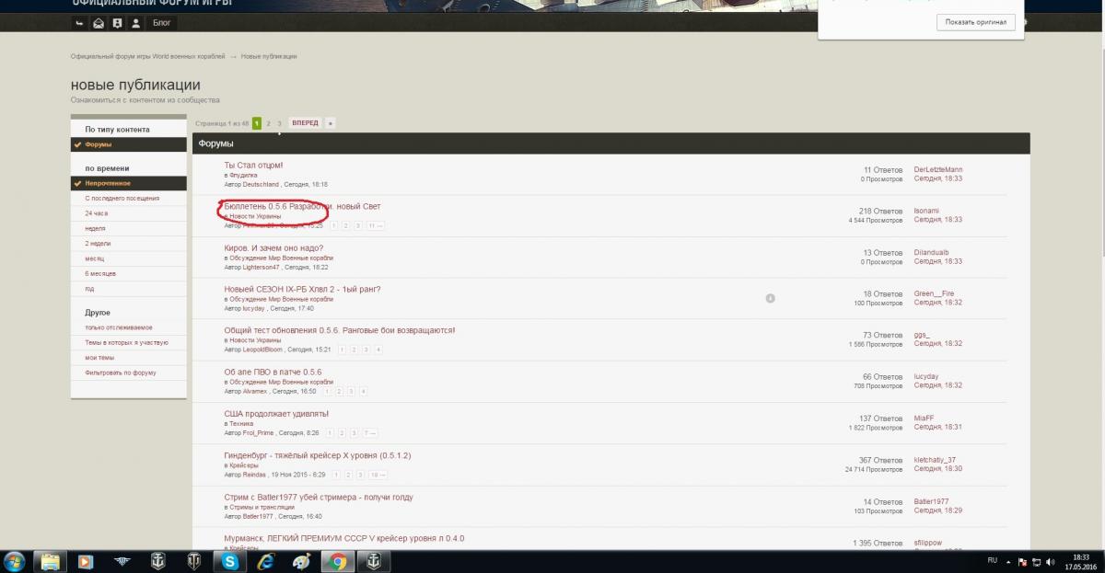Go to page 2 of results
This screenshot has width=1105, height=573.
(268, 123)
